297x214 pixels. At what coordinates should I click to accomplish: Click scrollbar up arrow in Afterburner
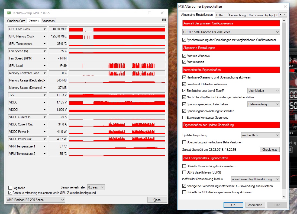284,20
